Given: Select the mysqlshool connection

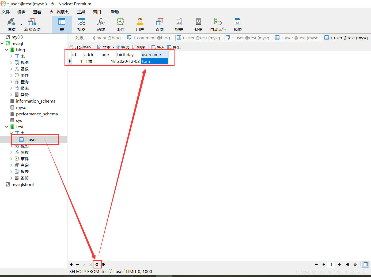Looking at the screenshot, I should pos(22,184).
